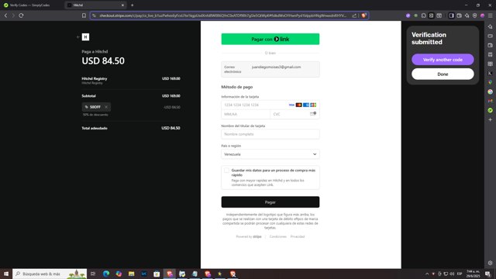Open Microsoft Store from the taskbar
This screenshot has height=279, width=496.
[x=157, y=274]
